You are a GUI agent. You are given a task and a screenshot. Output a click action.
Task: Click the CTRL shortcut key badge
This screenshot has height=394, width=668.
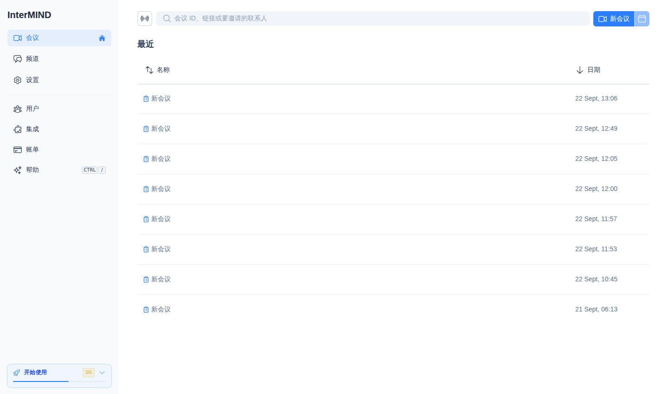[x=90, y=170]
